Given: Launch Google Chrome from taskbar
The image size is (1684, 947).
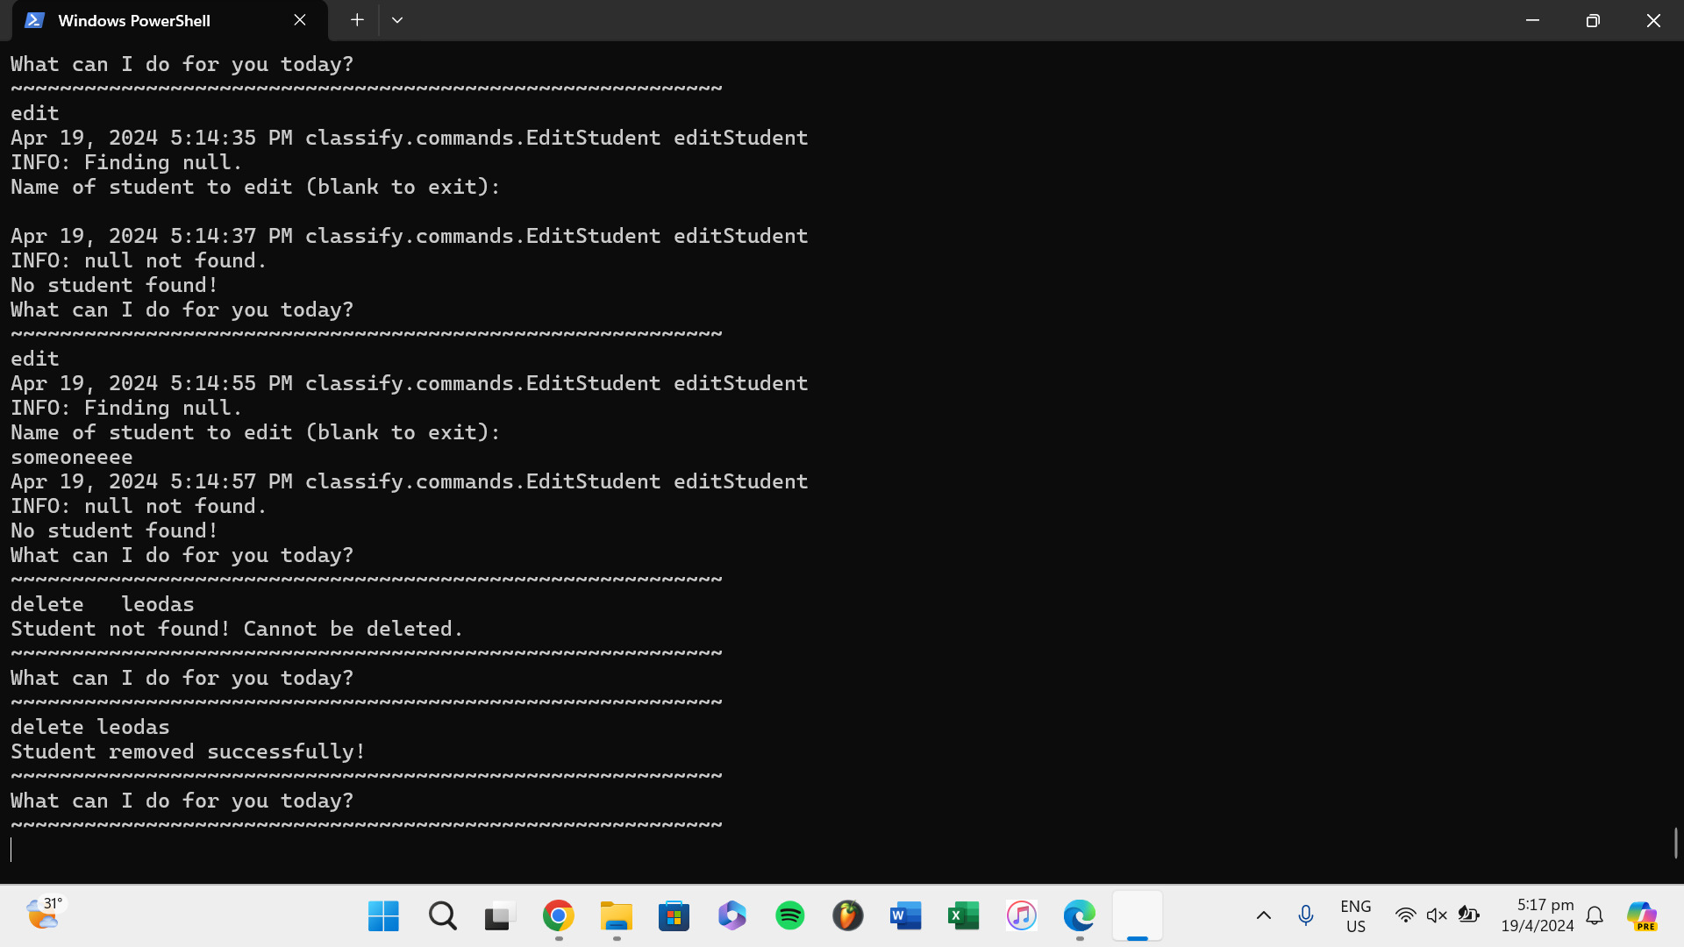Looking at the screenshot, I should click(x=558, y=916).
